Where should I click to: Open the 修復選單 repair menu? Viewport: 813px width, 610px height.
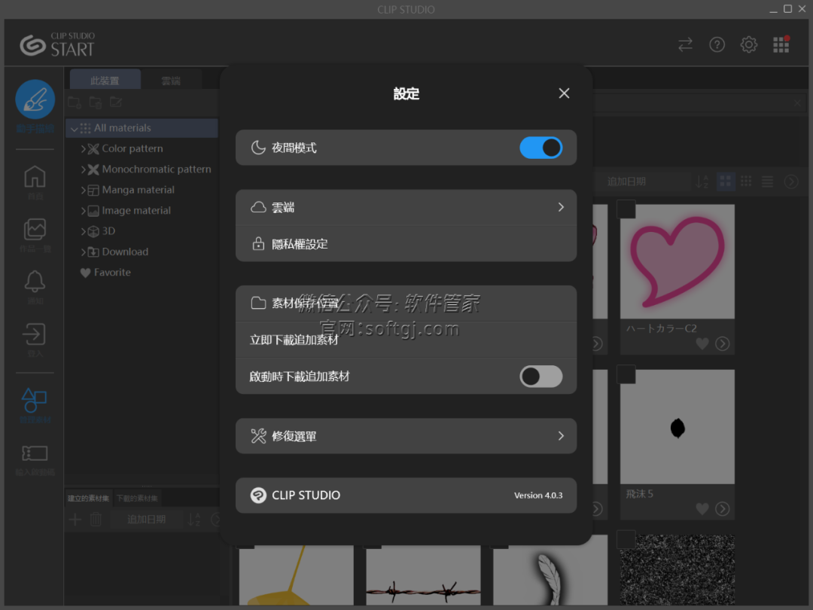(406, 436)
